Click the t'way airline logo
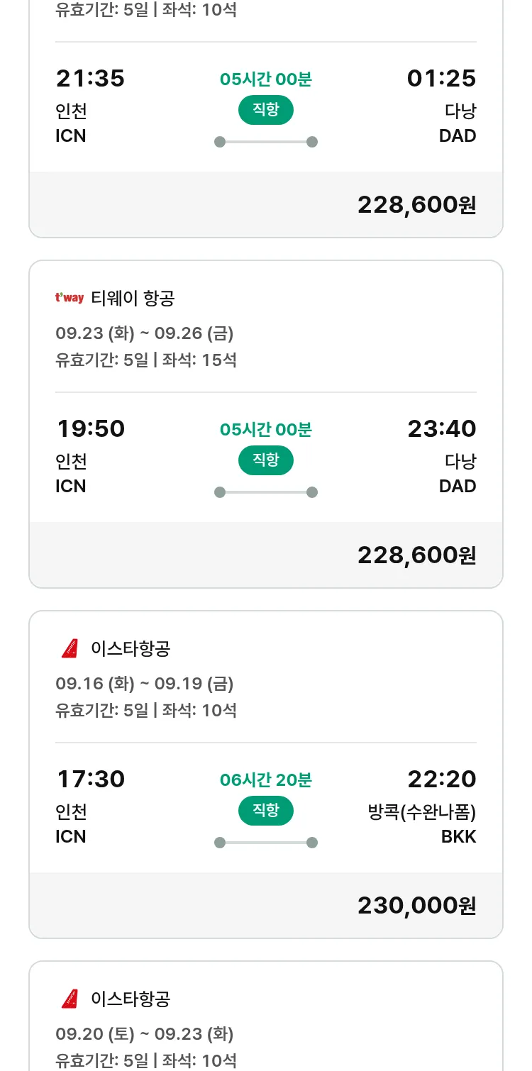Viewport: 532px width, 1071px height. click(70, 299)
